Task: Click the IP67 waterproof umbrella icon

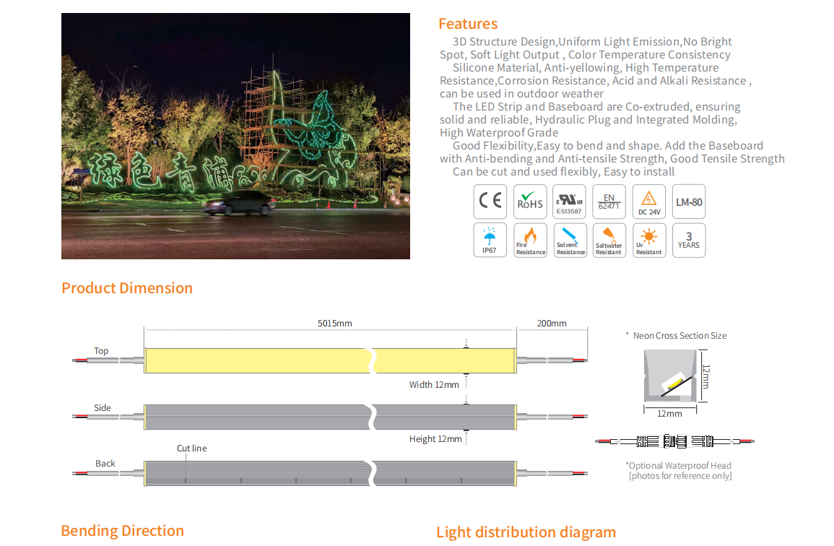Action: (490, 240)
